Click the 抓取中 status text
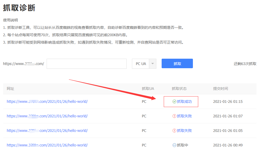Image resolution: width=261 pixels, height=152 pixels. pos(183,145)
